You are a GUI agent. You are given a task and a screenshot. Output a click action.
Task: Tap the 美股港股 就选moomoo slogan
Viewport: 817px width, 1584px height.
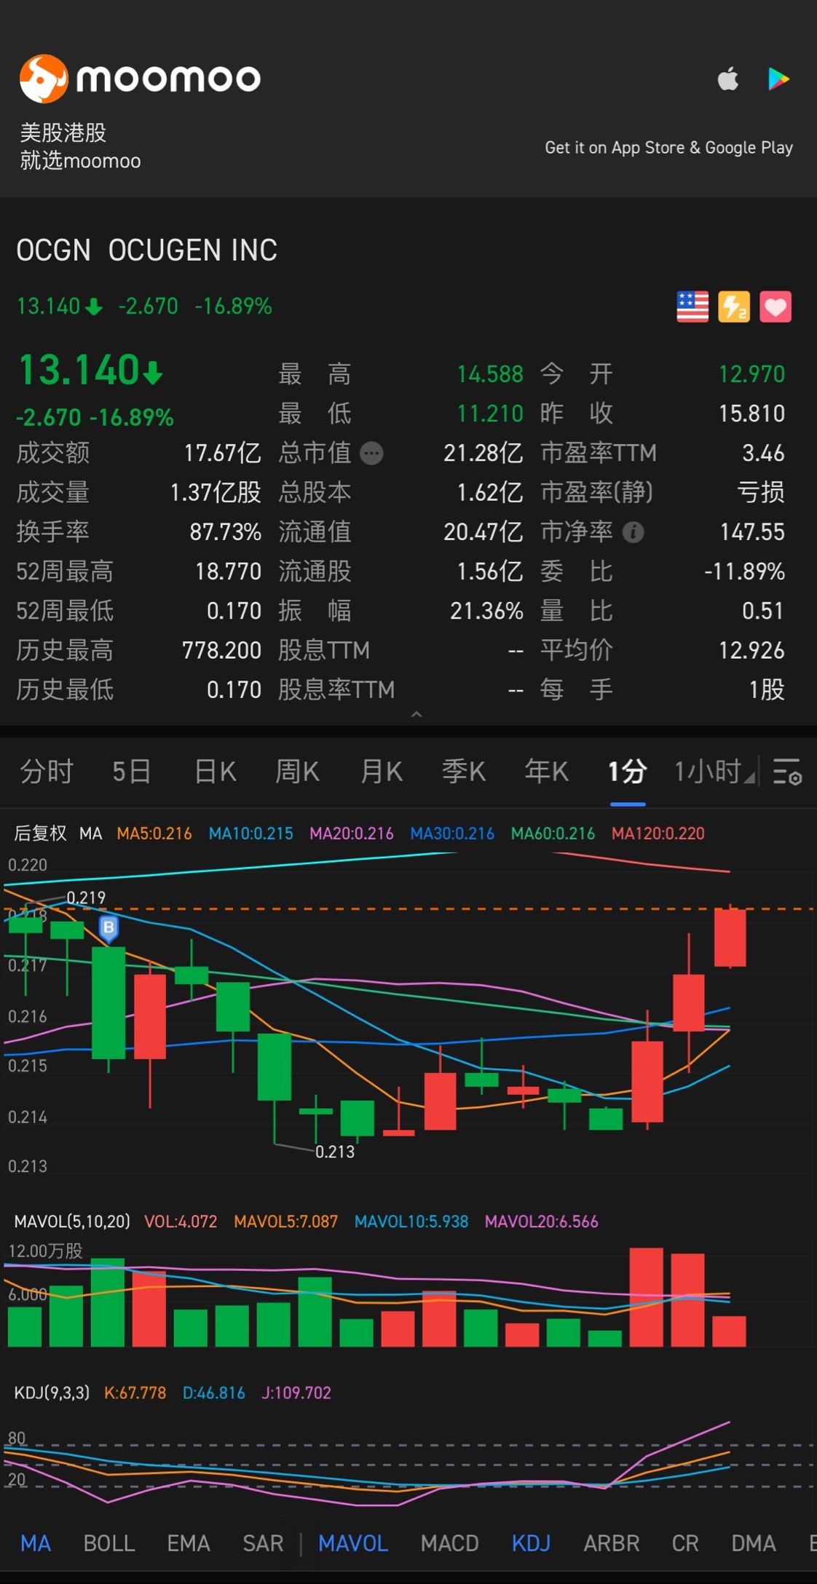coord(80,146)
